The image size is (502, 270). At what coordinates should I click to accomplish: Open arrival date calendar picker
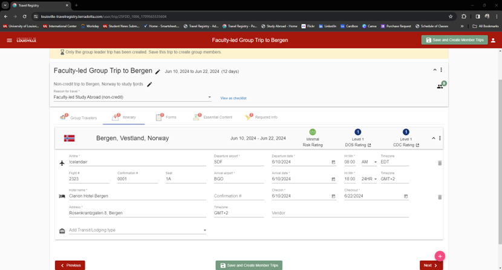(333, 179)
